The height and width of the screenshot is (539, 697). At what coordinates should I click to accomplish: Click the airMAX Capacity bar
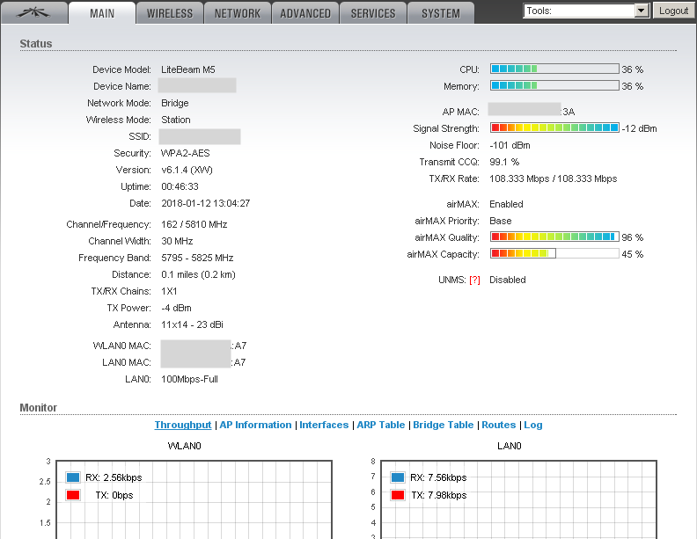pyautogui.click(x=554, y=254)
